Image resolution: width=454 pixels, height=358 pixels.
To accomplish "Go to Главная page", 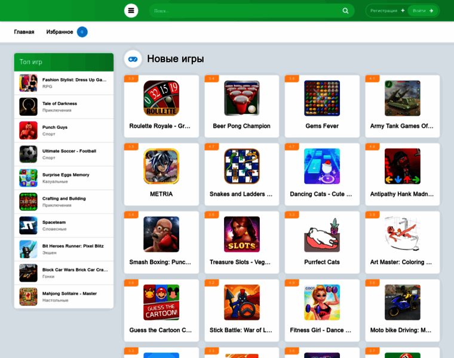I will point(24,32).
